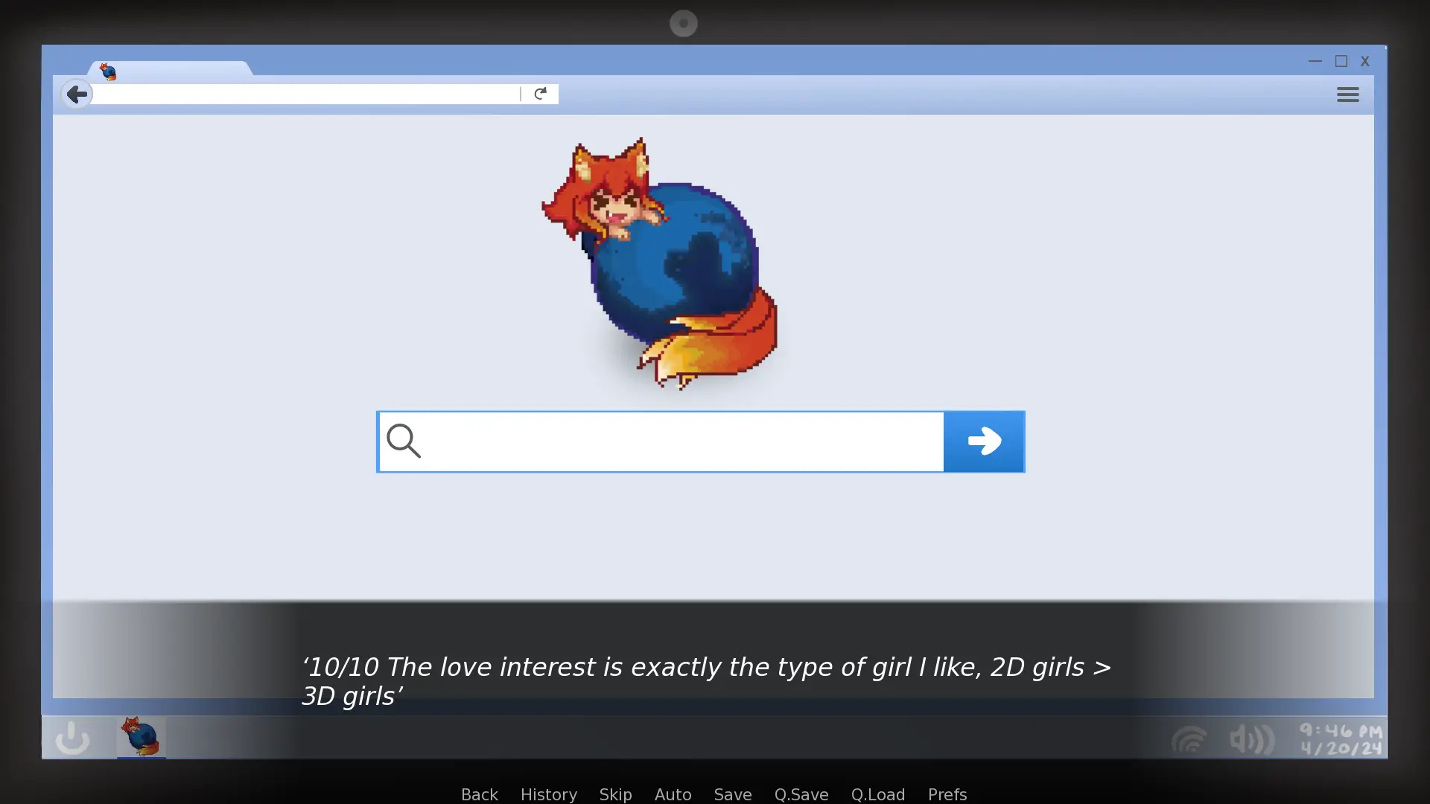Toggle Auto advance mode
The image size is (1430, 804).
(x=673, y=794)
